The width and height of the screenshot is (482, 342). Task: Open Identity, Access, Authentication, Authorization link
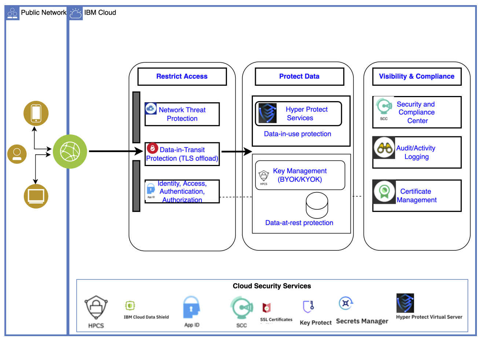coord(182,191)
